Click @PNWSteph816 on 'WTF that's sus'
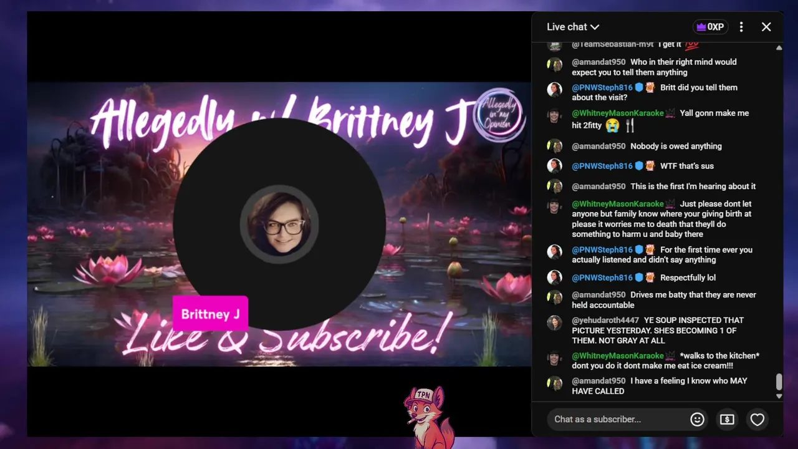Image resolution: width=798 pixels, height=449 pixels. [x=602, y=166]
